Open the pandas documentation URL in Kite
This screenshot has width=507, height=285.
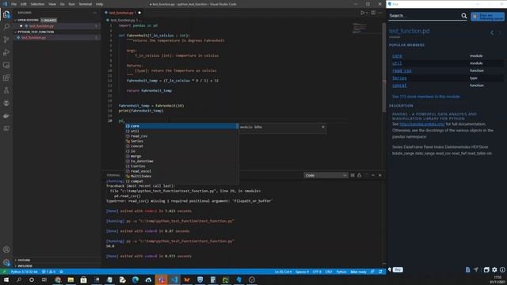422,123
